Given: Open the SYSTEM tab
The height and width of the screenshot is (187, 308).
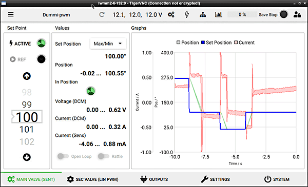Looking at the screenshot, I should (x=277, y=179).
